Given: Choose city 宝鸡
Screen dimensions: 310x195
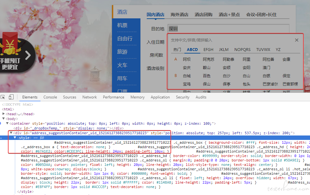Looking at the screenshot, I should 187,84.
